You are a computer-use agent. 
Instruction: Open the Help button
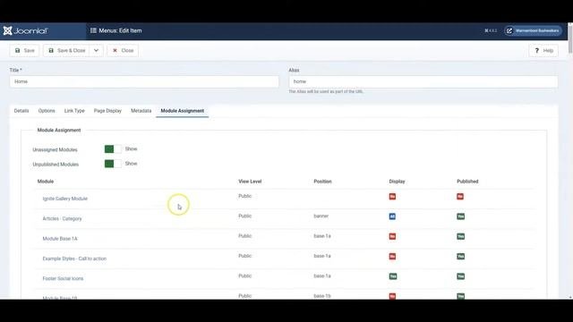[x=543, y=50]
